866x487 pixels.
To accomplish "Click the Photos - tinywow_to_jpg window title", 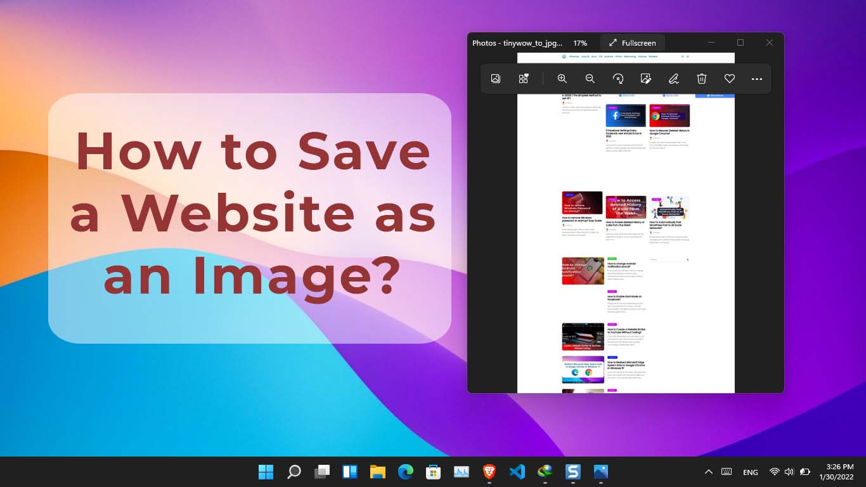I will 517,43.
